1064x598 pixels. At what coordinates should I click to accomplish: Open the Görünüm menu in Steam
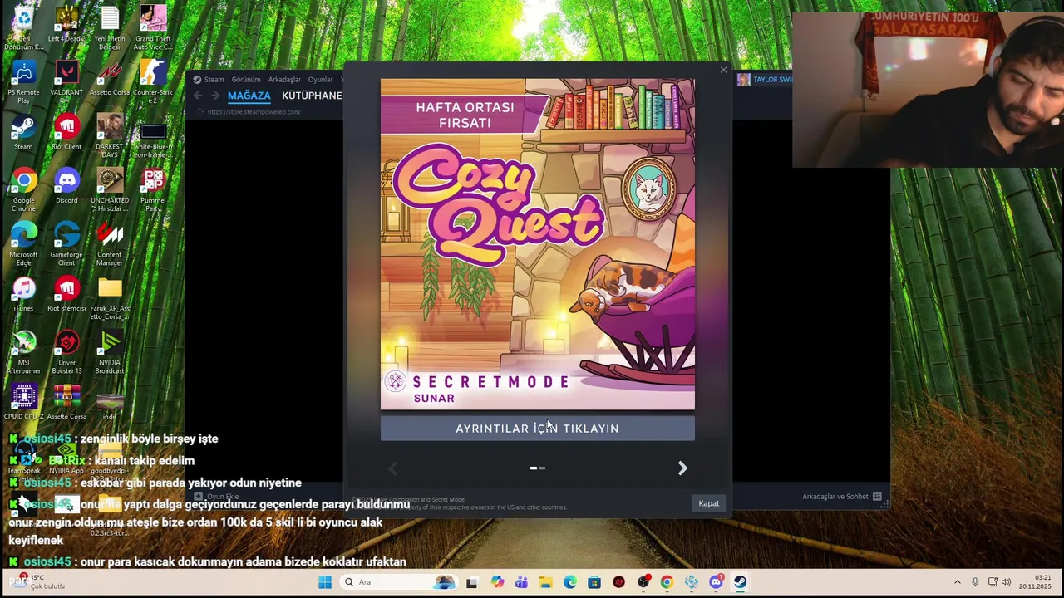coord(246,80)
